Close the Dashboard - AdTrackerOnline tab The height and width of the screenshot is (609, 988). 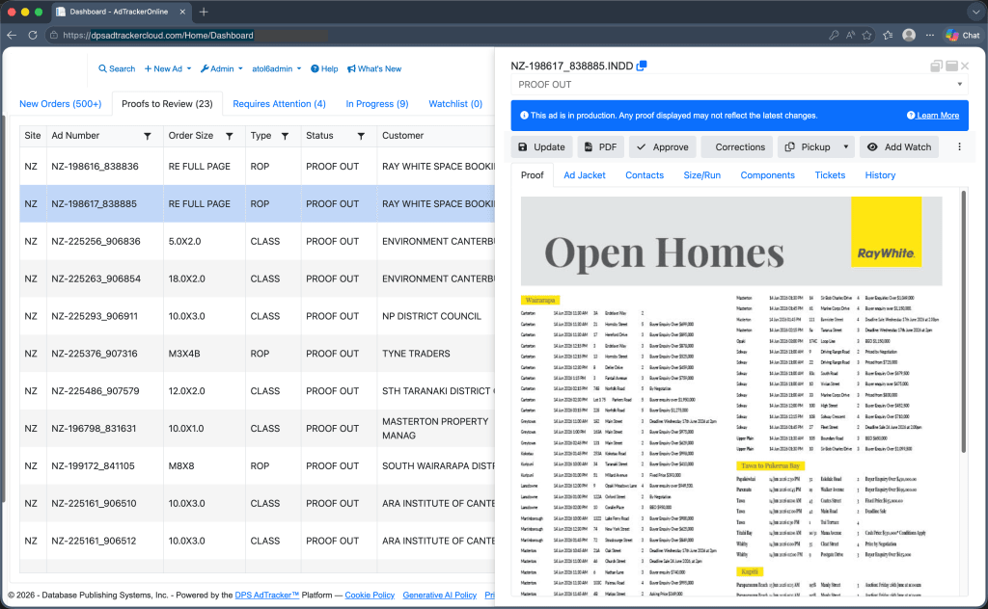click(182, 12)
